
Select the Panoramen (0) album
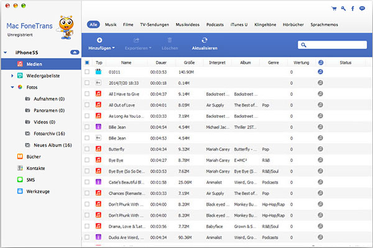49,110
